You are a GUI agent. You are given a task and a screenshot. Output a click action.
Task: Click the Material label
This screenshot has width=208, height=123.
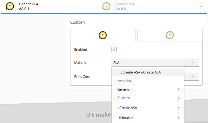click(x=81, y=63)
